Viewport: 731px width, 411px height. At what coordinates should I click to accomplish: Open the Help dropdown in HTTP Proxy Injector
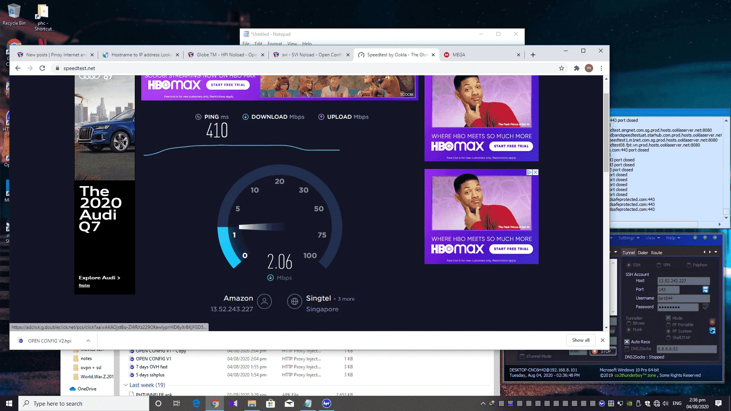673,238
